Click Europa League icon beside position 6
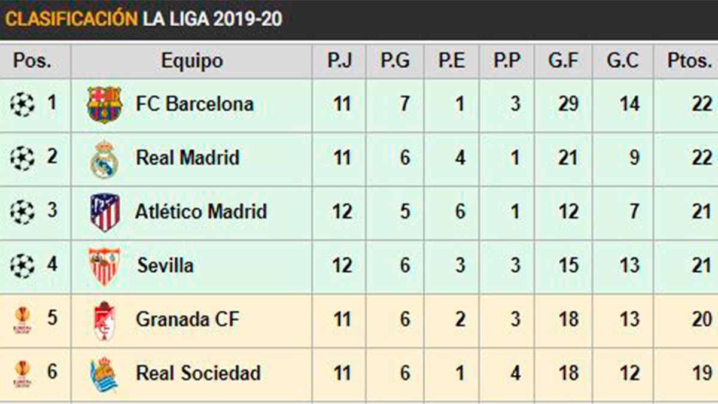 (x=23, y=373)
